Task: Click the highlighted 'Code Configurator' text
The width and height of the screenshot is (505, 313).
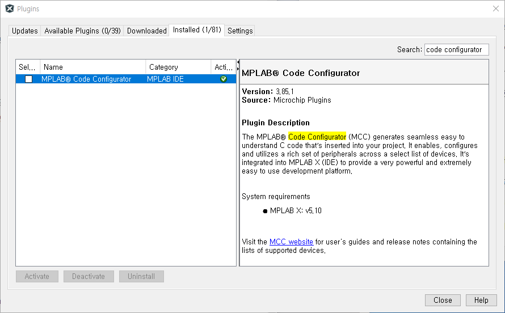Action: pos(317,137)
